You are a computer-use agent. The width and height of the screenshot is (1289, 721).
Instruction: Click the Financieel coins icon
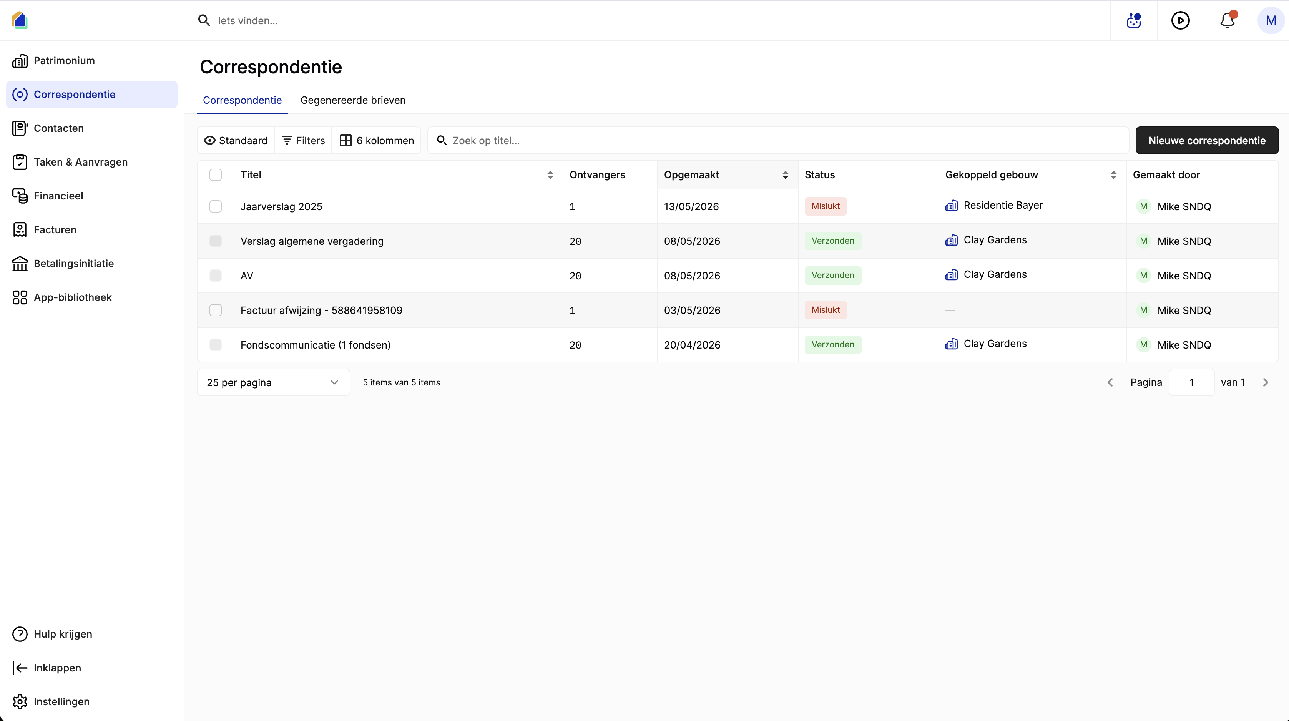click(x=20, y=196)
